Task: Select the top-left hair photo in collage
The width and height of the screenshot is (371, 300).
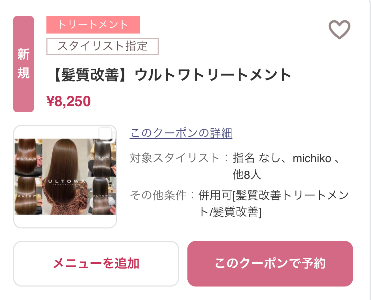Action: click(28, 157)
